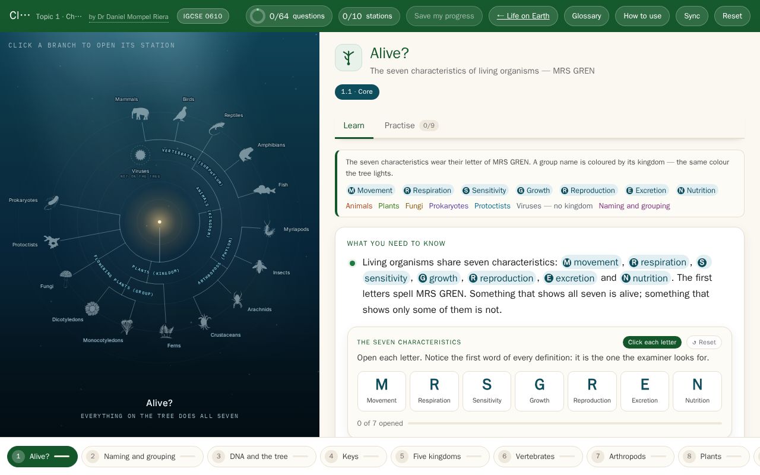Image resolution: width=760 pixels, height=475 pixels.
Task: Go to station 2 Naming and grouping
Action: click(142, 457)
